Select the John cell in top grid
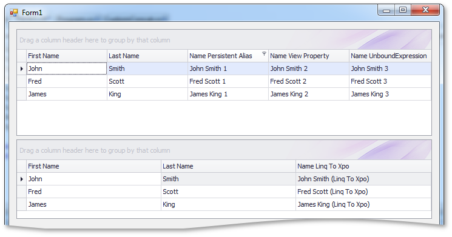This screenshot has height=237, width=452. click(x=67, y=68)
